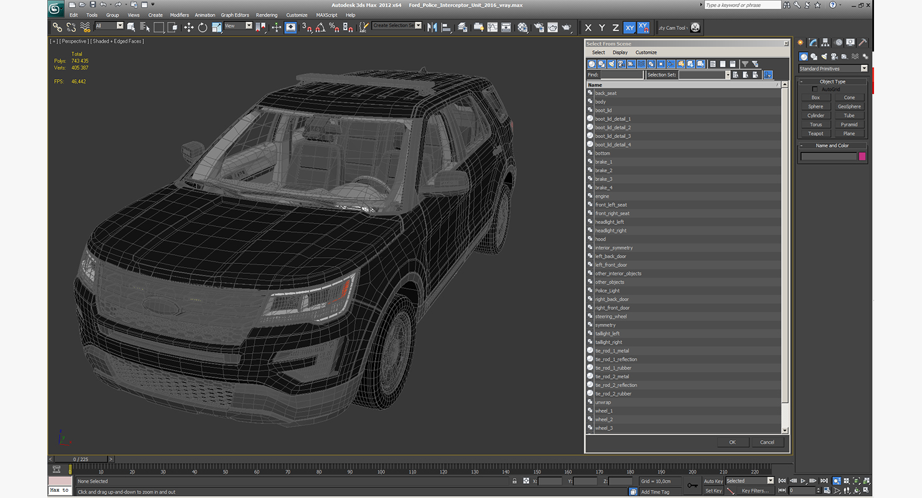This screenshot has width=922, height=498.
Task: Open Create Selection Set dropdown
Action: click(x=397, y=26)
